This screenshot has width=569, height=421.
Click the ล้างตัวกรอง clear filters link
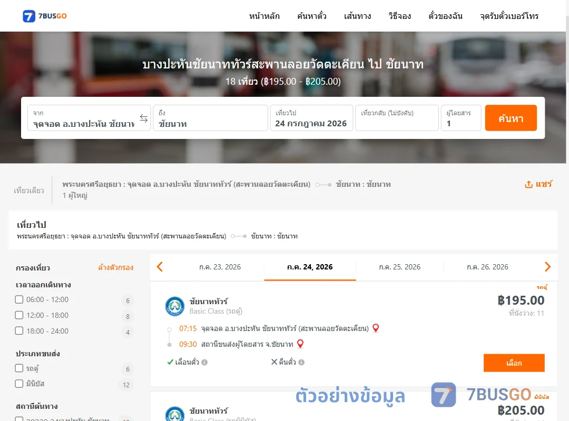point(116,268)
